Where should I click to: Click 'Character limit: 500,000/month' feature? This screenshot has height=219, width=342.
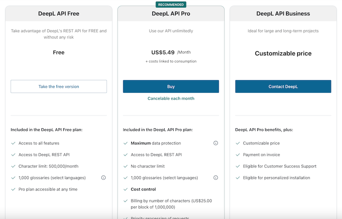[48, 166]
